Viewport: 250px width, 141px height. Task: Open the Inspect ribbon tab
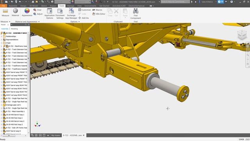[x=53, y=6]
